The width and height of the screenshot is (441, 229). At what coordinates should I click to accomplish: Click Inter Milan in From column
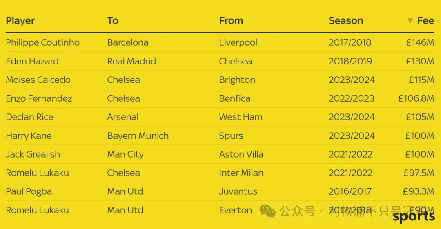coord(241,173)
